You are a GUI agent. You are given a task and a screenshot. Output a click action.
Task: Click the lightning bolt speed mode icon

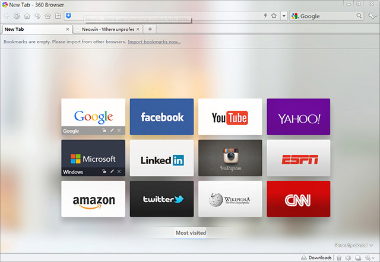coord(265,16)
